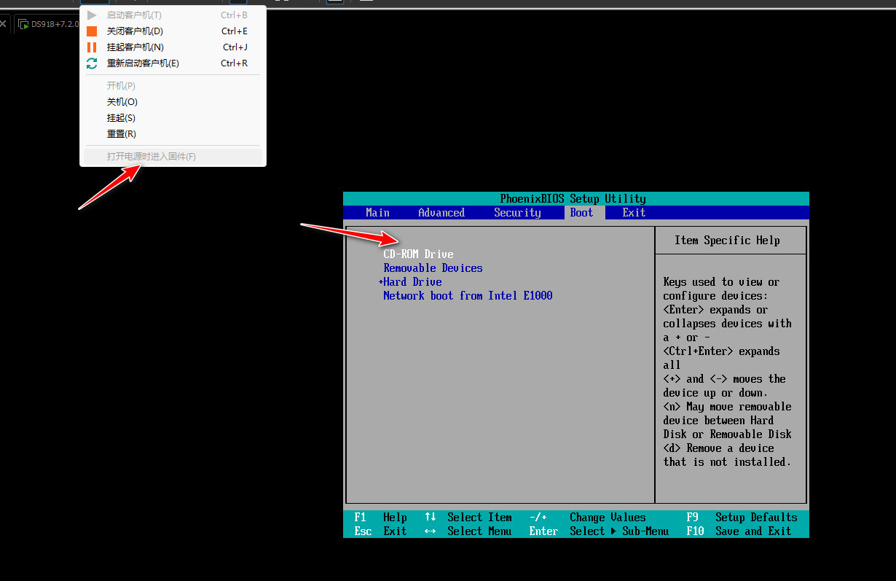Screen dimensions: 896x581
Task: Click the Select Menu footer label
Action: (x=479, y=531)
